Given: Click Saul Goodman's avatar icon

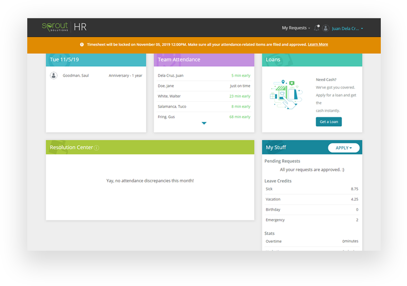Looking at the screenshot, I should [x=53, y=75].
